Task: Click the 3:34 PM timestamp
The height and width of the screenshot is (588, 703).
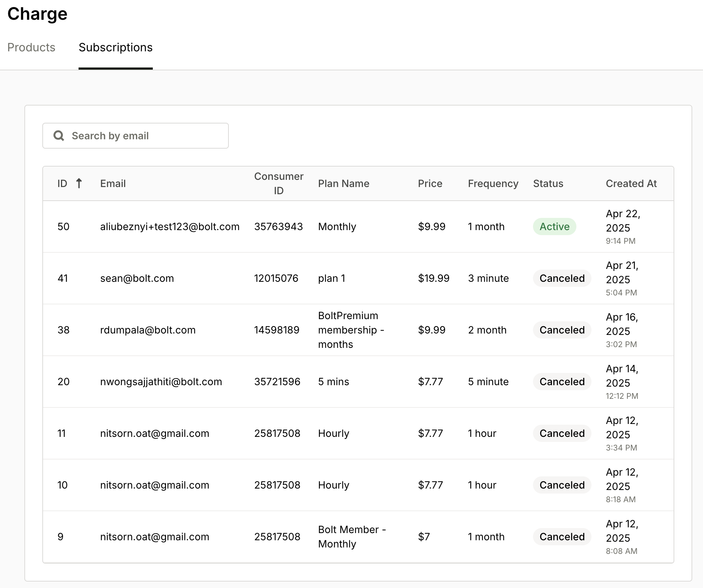Action: point(622,448)
